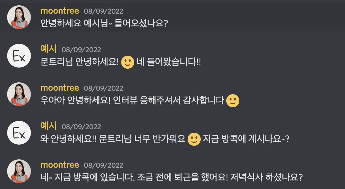Open moontree's avatar beside "들어오셨나요?" message
Screen dimensions: 345x189
[x=19, y=17]
